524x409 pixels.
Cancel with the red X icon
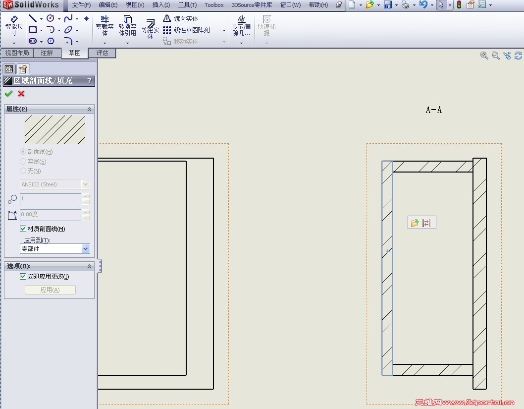pyautogui.click(x=21, y=94)
